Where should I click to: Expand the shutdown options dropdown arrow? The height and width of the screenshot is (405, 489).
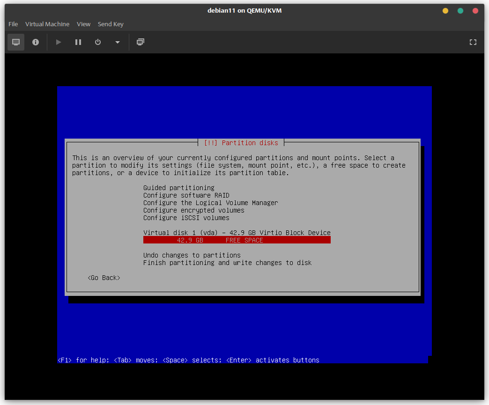click(x=117, y=42)
